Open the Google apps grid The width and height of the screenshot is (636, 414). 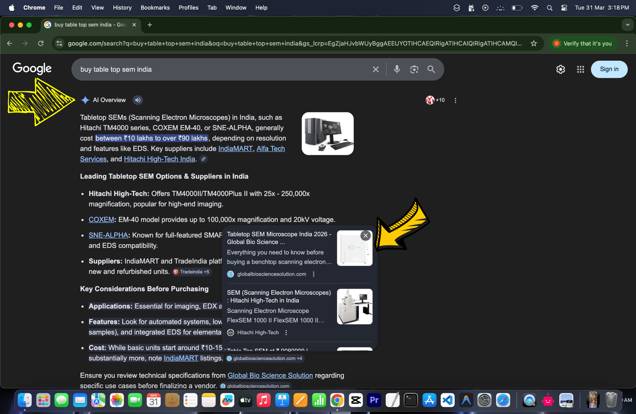[580, 69]
